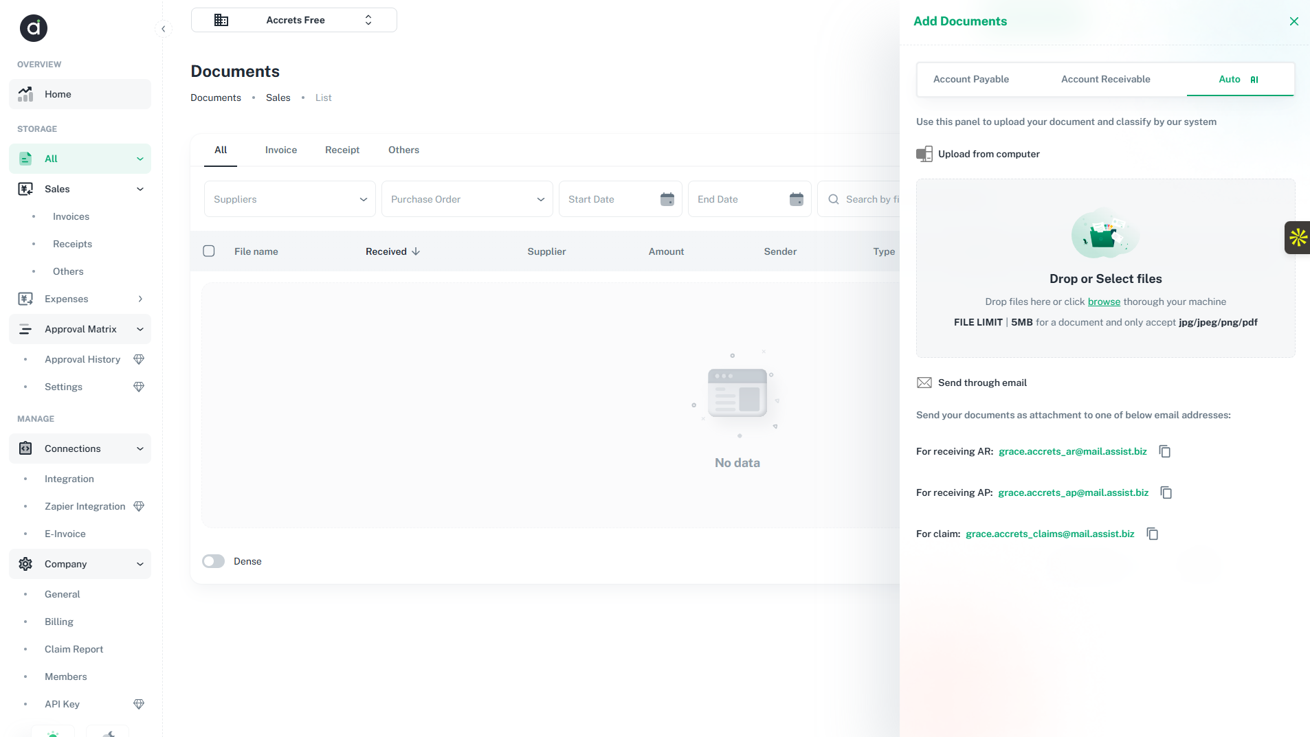
Task: Open the Suppliers dropdown
Action: tap(290, 199)
